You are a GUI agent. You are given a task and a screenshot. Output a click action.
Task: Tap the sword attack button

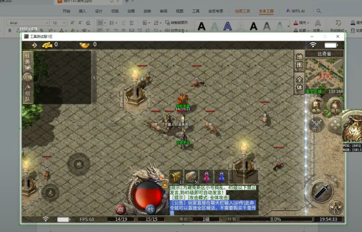(321, 190)
